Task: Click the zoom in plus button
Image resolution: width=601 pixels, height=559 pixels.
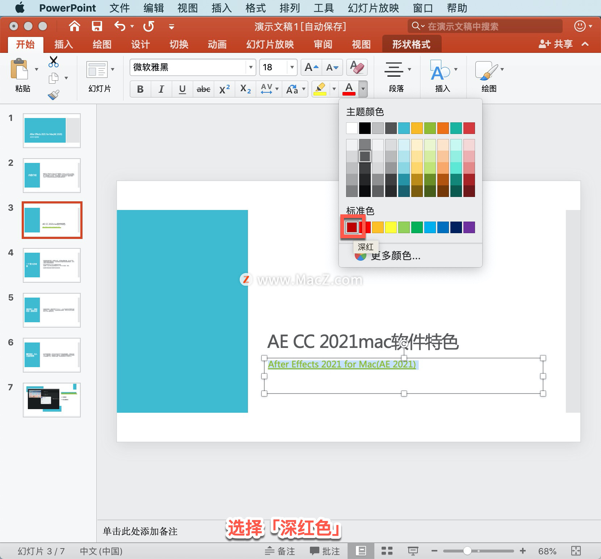Action: [523, 551]
